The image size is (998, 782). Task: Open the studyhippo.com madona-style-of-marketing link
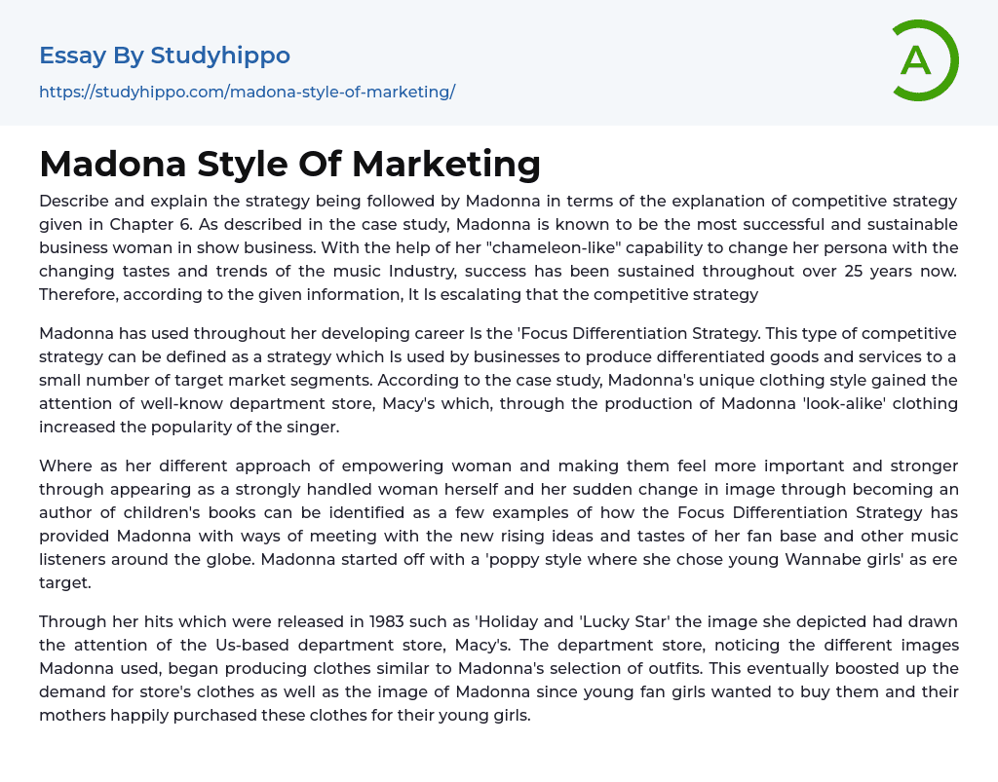tap(247, 93)
